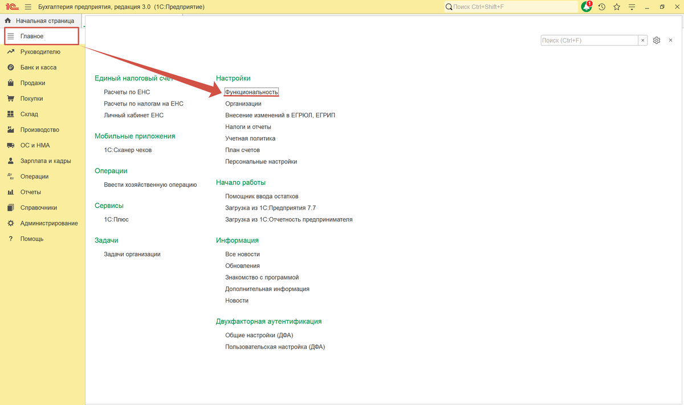Click the Поиск (Ctrl+F) section search field
The image size is (684, 405).
[589, 40]
